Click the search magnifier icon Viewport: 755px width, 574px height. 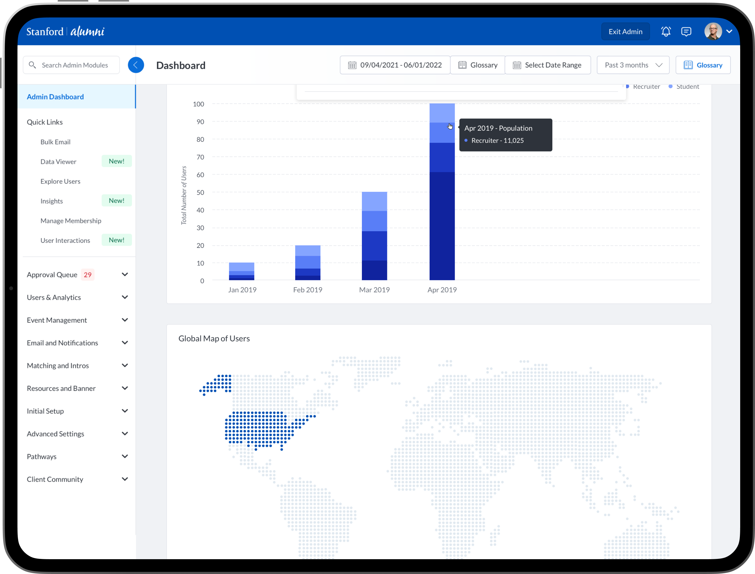[x=33, y=65]
